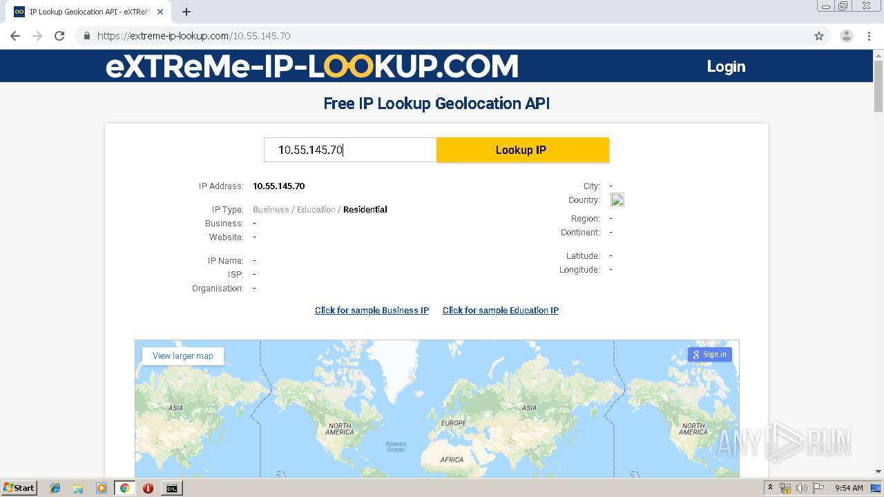Viewport: 884px width, 497px height.
Task: Reload the page with refresh icon
Action: tap(59, 36)
